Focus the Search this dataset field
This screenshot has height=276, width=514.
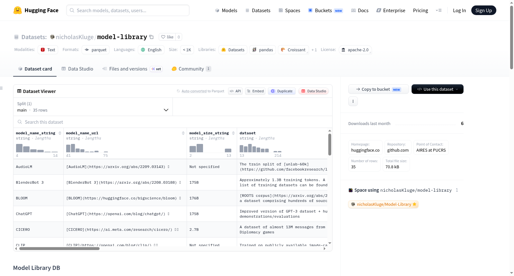point(173,122)
